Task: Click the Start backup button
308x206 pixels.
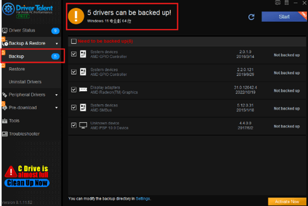Action: [284, 17]
